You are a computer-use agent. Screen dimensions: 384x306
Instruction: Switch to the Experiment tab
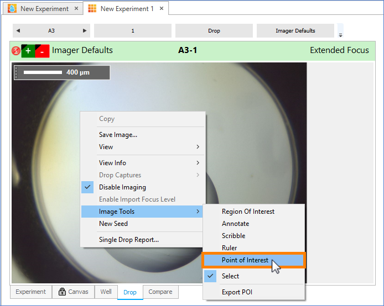[31, 292]
